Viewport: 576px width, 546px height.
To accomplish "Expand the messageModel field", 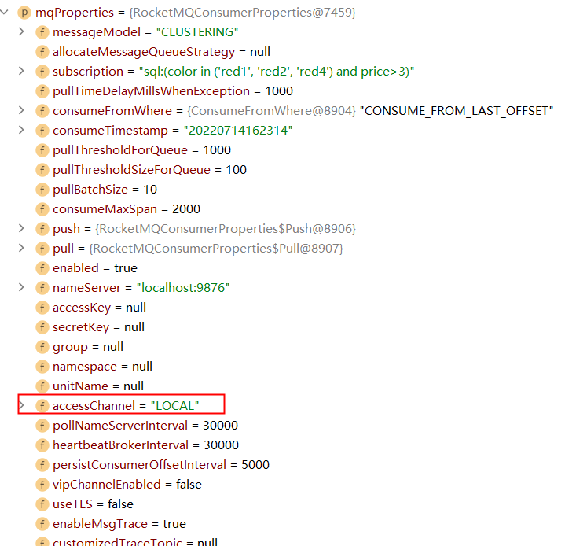I will point(21,32).
